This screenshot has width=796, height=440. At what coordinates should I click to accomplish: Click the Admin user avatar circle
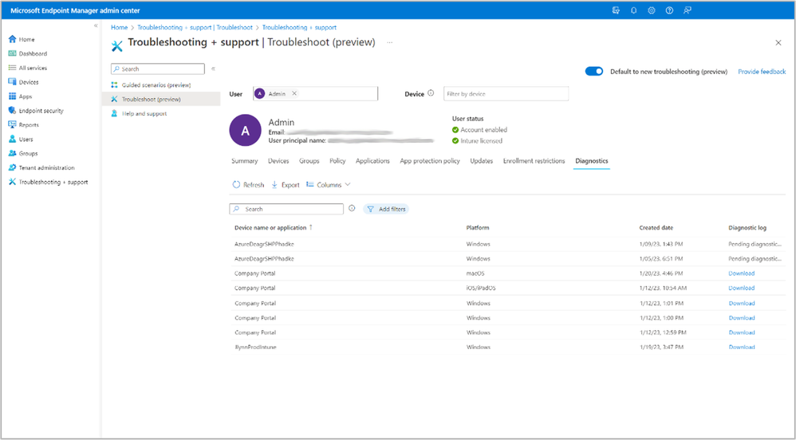(x=246, y=131)
